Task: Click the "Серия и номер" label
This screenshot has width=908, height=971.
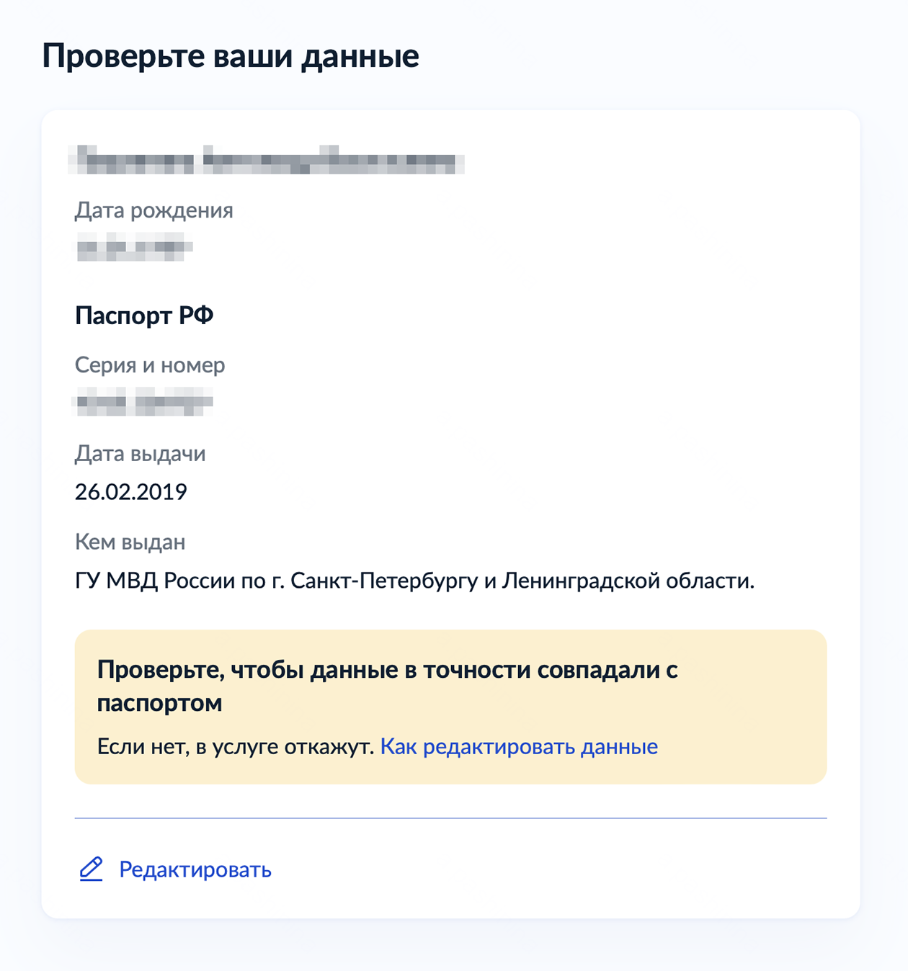Action: coord(150,365)
